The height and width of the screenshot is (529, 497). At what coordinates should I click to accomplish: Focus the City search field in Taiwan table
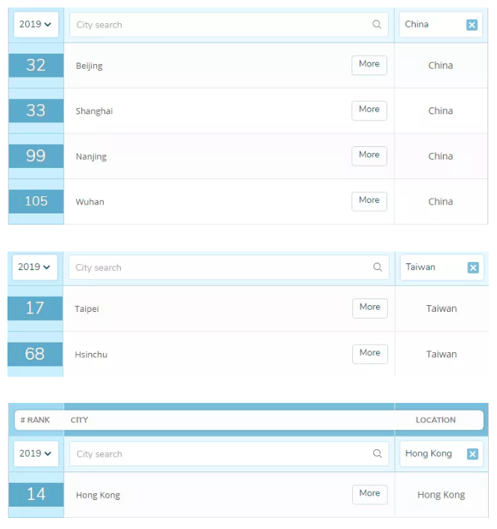tap(229, 267)
